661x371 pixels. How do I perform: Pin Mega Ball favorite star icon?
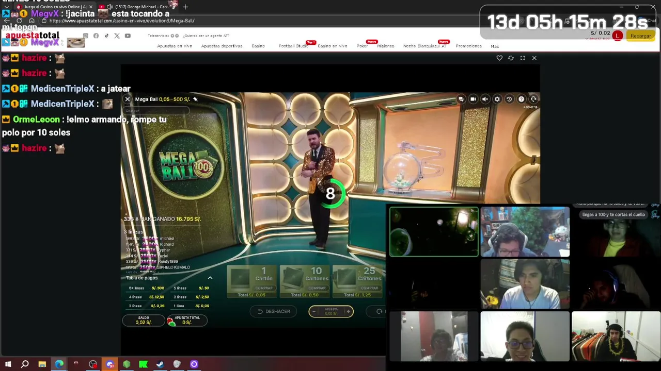tap(195, 99)
